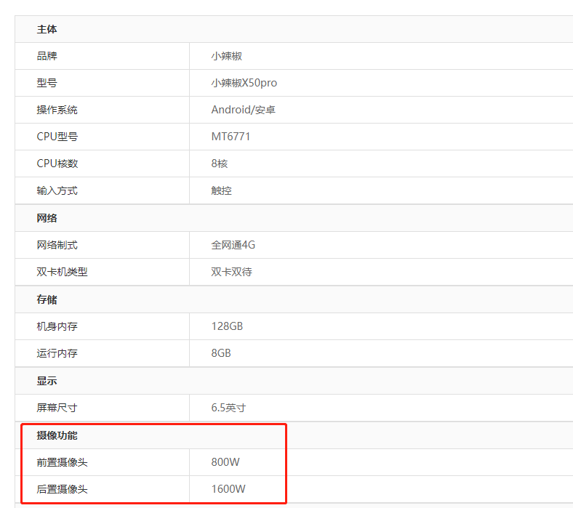Select the CPU value MT6771
This screenshot has height=508, width=573.
pos(231,137)
